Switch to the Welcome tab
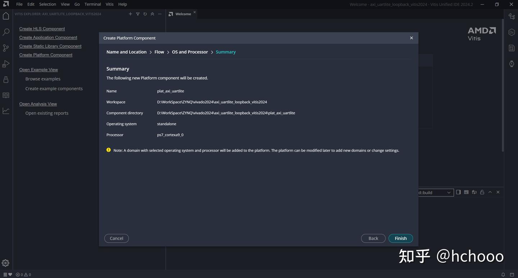 point(183,14)
